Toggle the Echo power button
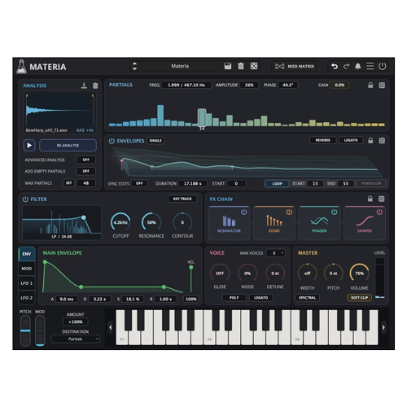Image resolution: width=407 pixels, height=407 pixels. 289,212
